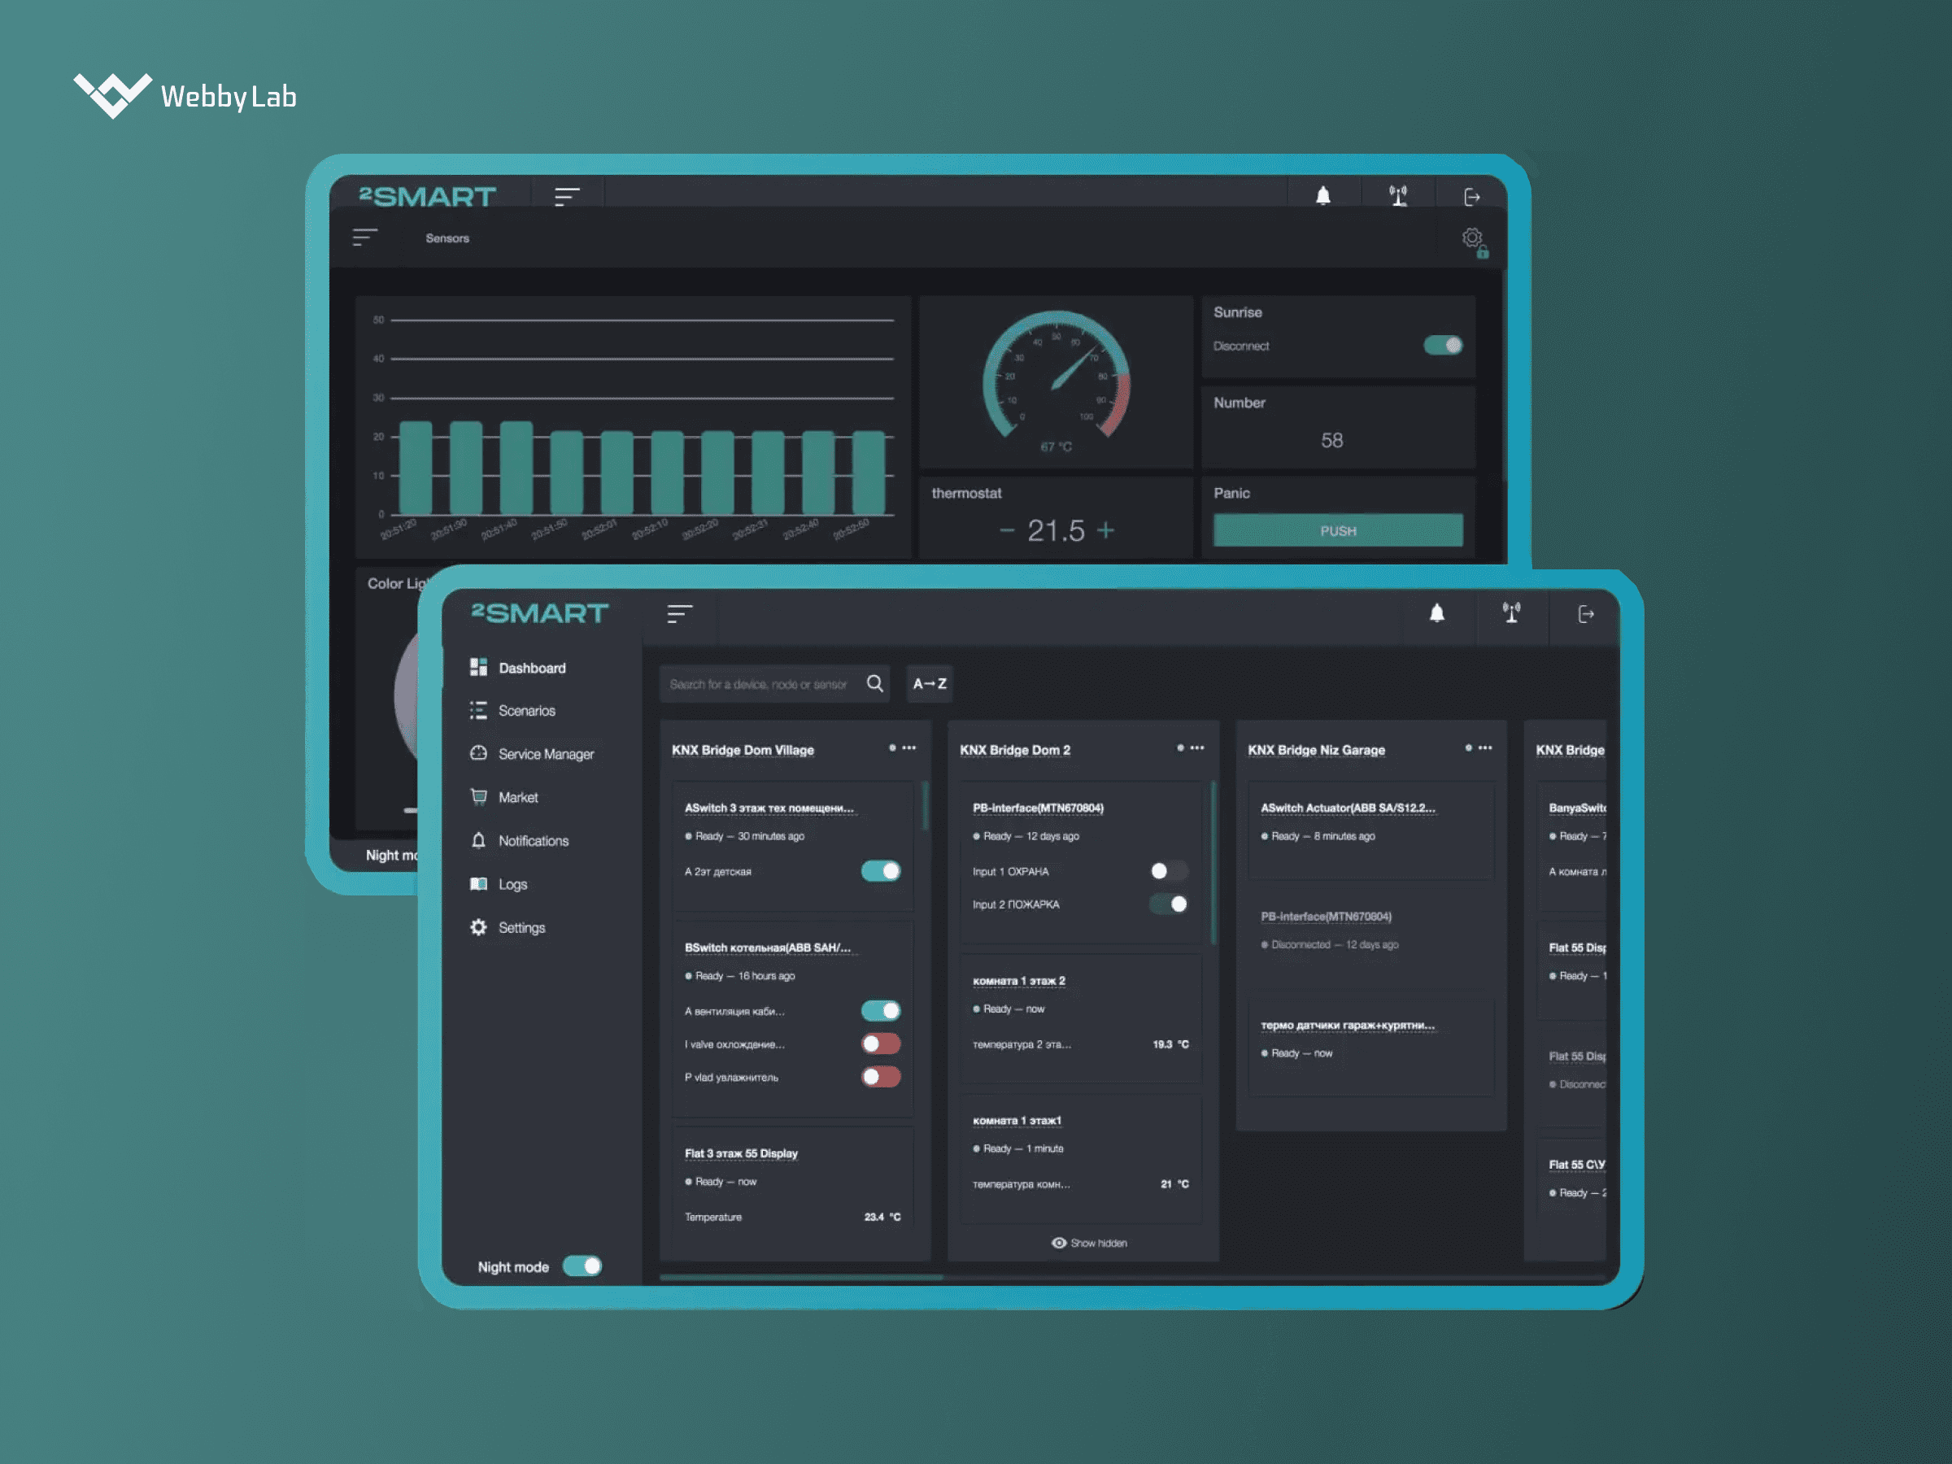Screen dimensions: 1952x1464
Task: Click the Dashboard menu icon
Action: 480,664
